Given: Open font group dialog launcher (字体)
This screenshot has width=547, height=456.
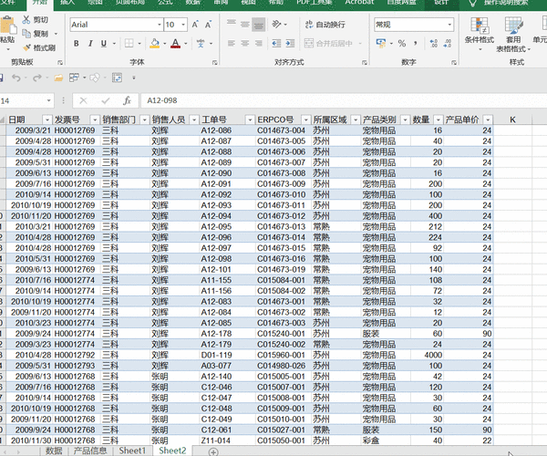Looking at the screenshot, I should [214, 62].
